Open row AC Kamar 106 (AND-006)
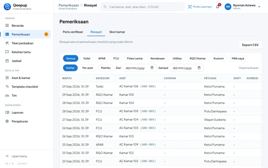The width and height of the screenshot is (268, 168). (161, 87)
